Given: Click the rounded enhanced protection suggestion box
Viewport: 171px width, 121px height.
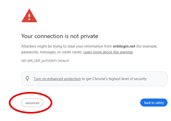Looking at the screenshot, I should coord(94,79).
